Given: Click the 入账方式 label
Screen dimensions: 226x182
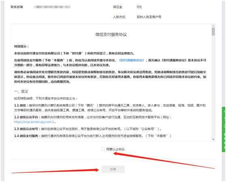Looking at the screenshot, I should pos(119,17).
